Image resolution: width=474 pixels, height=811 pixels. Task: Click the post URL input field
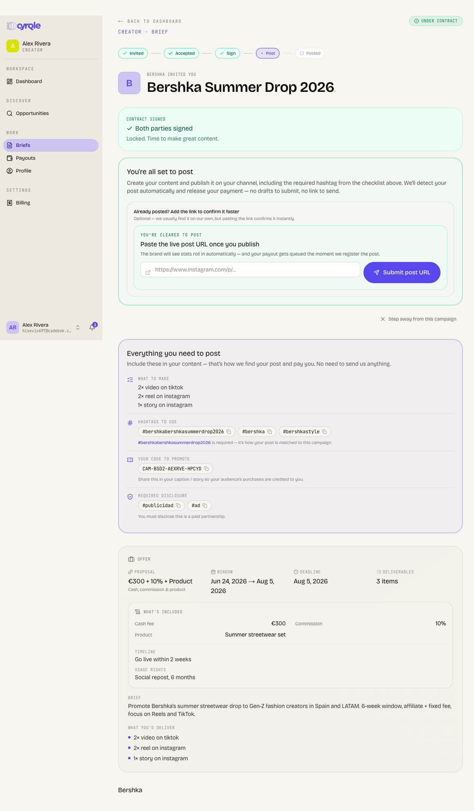click(x=250, y=270)
